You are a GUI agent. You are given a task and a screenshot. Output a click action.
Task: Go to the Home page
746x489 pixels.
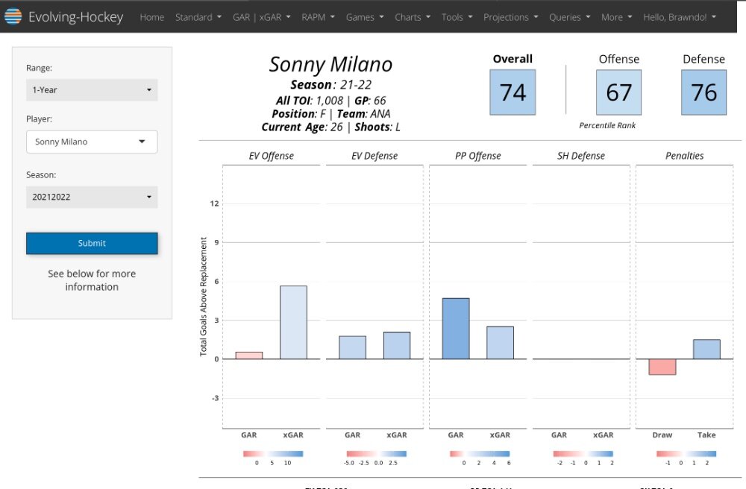(151, 17)
